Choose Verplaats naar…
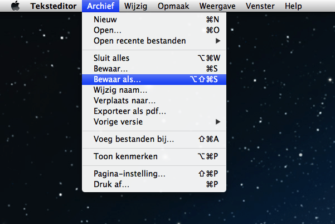The image size is (335, 224). pos(154,101)
